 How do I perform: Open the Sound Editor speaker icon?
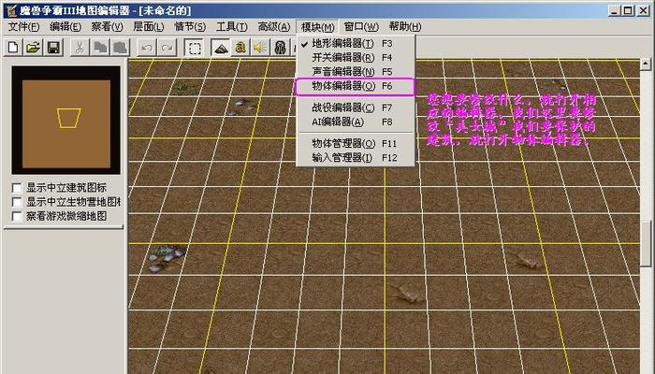click(260, 48)
